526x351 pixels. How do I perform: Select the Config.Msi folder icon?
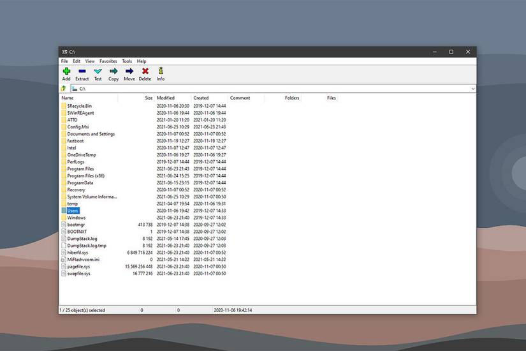[x=64, y=127]
